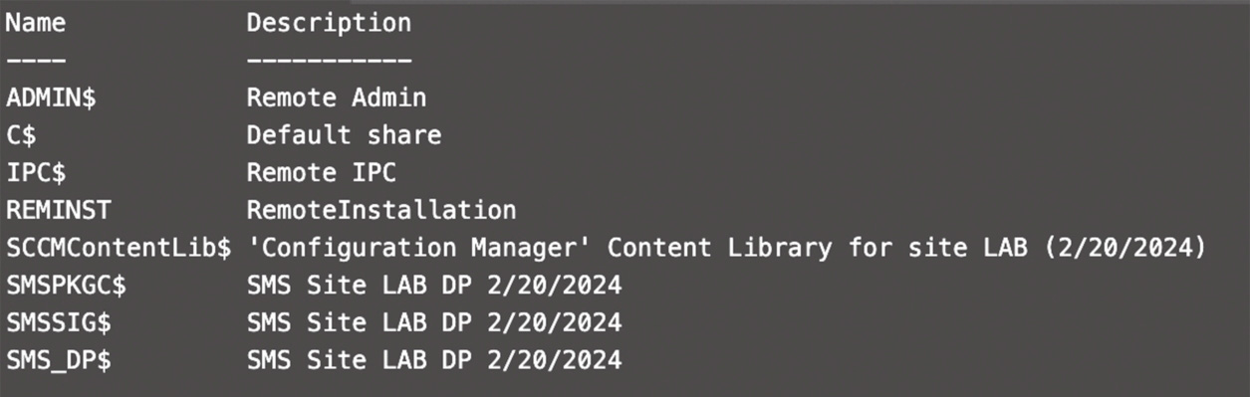The image size is (1250, 397).
Task: Select the SMSPKGC$ share name
Action: pos(66,286)
